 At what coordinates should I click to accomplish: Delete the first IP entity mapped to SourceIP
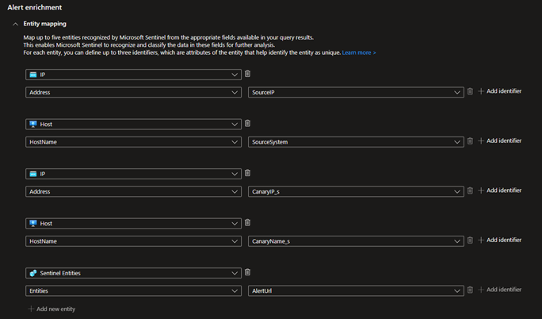[x=247, y=74]
